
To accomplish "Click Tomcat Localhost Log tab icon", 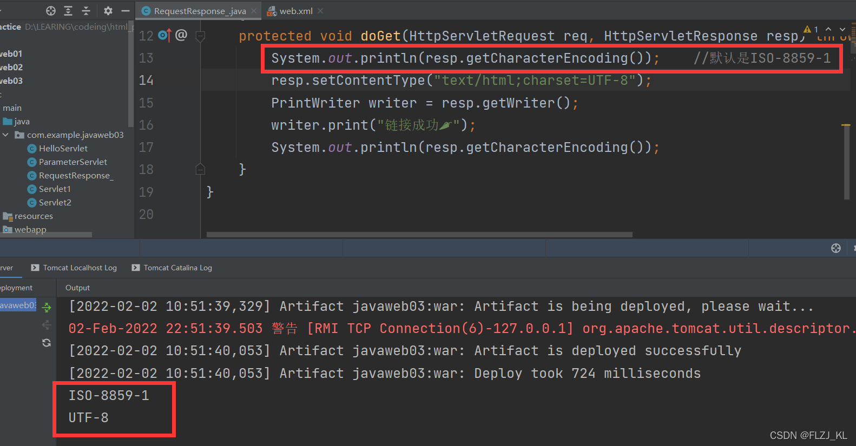I will tap(35, 268).
